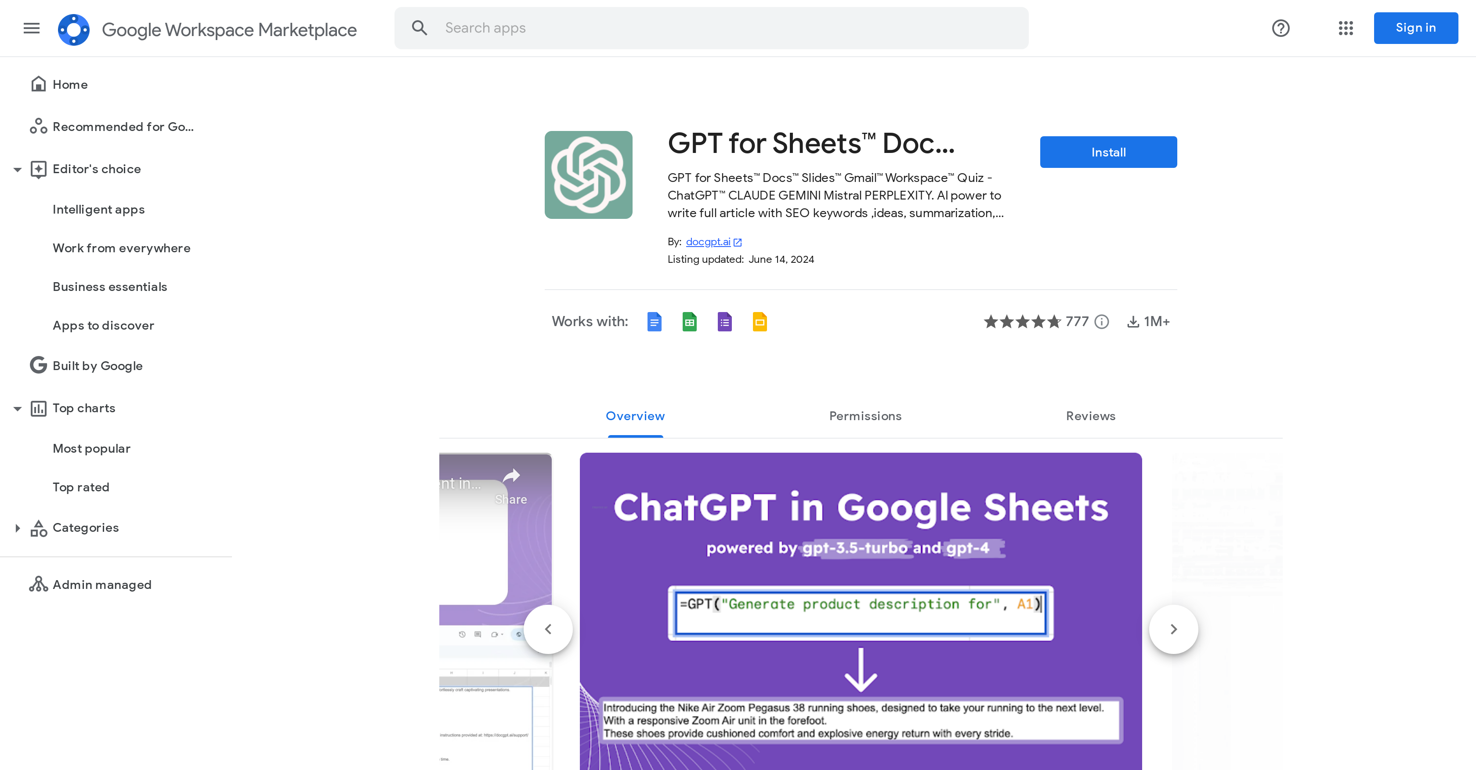Click the next arrow on screenshot carousel

pos(1173,628)
